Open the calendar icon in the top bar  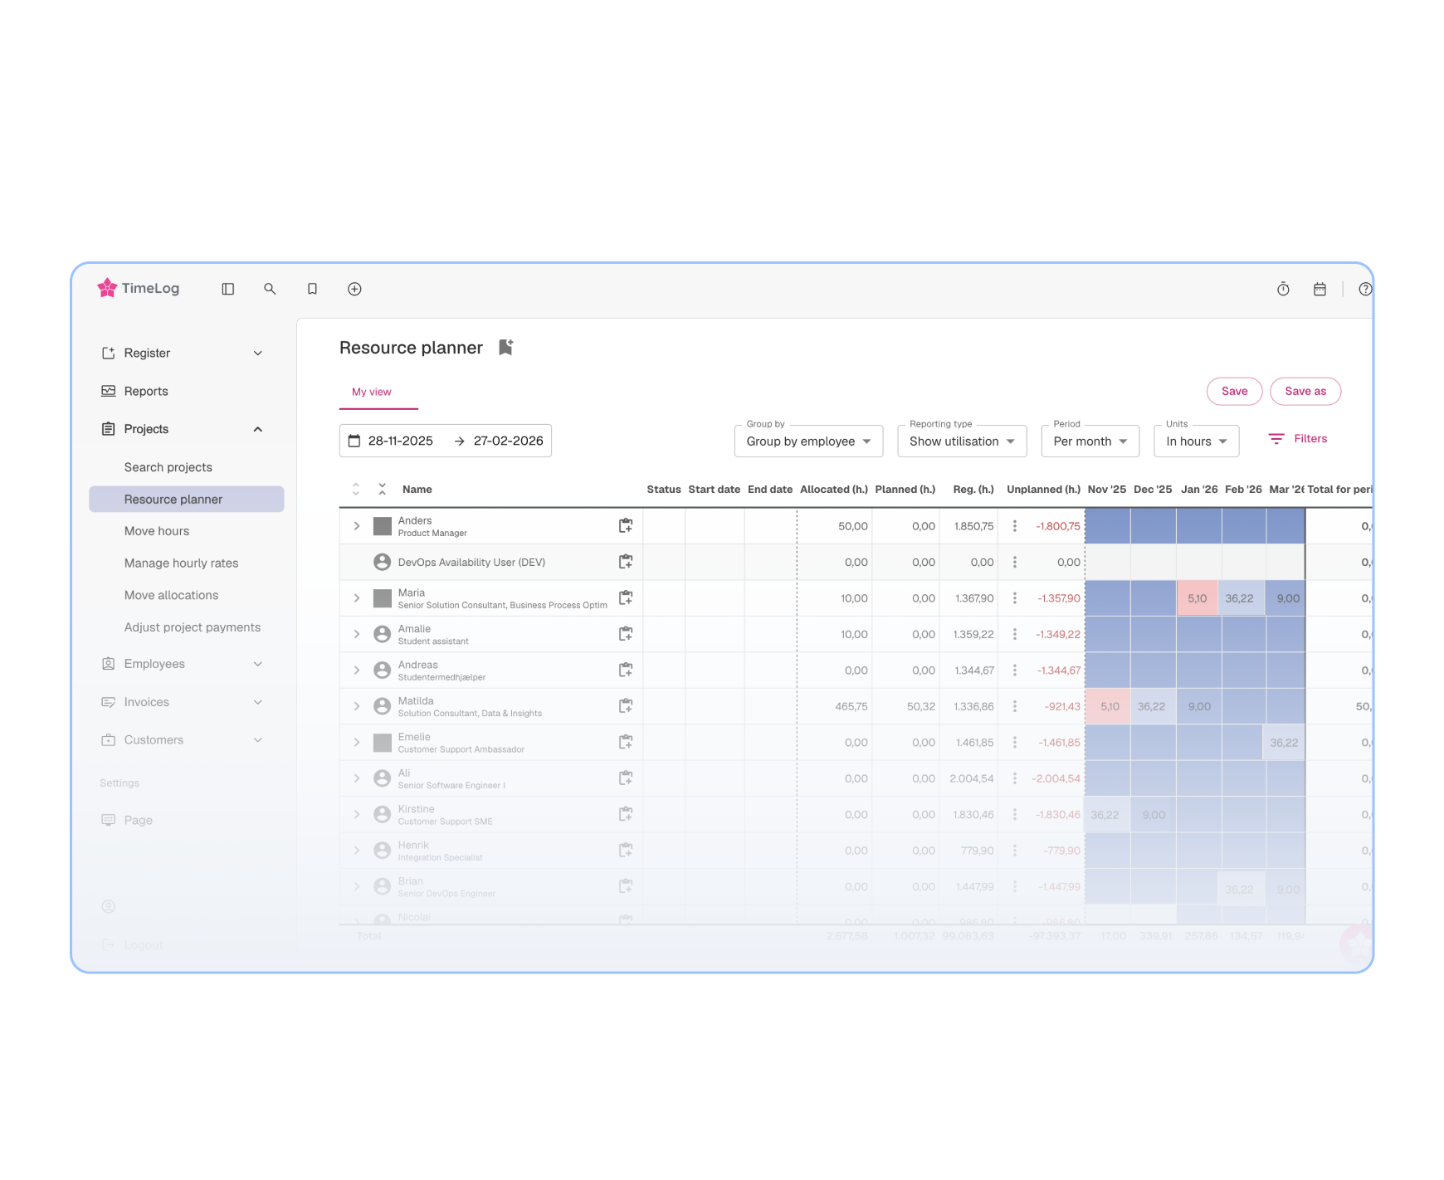pos(1320,289)
